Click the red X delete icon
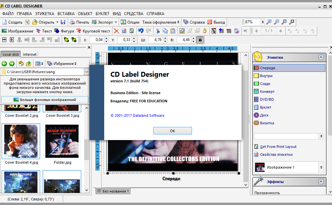Viewport: 332px width, 205px height. (116, 31)
